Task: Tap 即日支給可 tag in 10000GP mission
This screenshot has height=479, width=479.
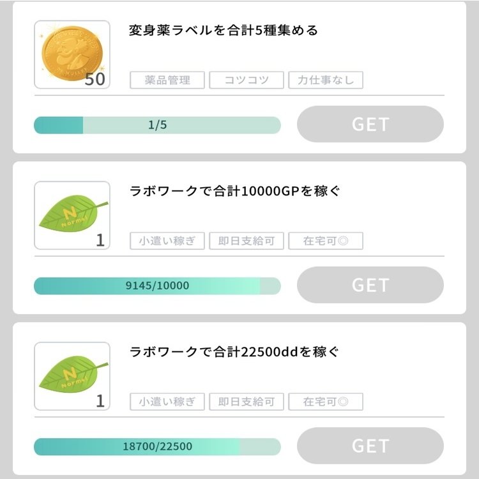Action: coord(247,241)
